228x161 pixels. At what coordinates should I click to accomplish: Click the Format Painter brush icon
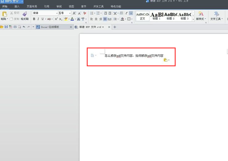tap(25, 14)
